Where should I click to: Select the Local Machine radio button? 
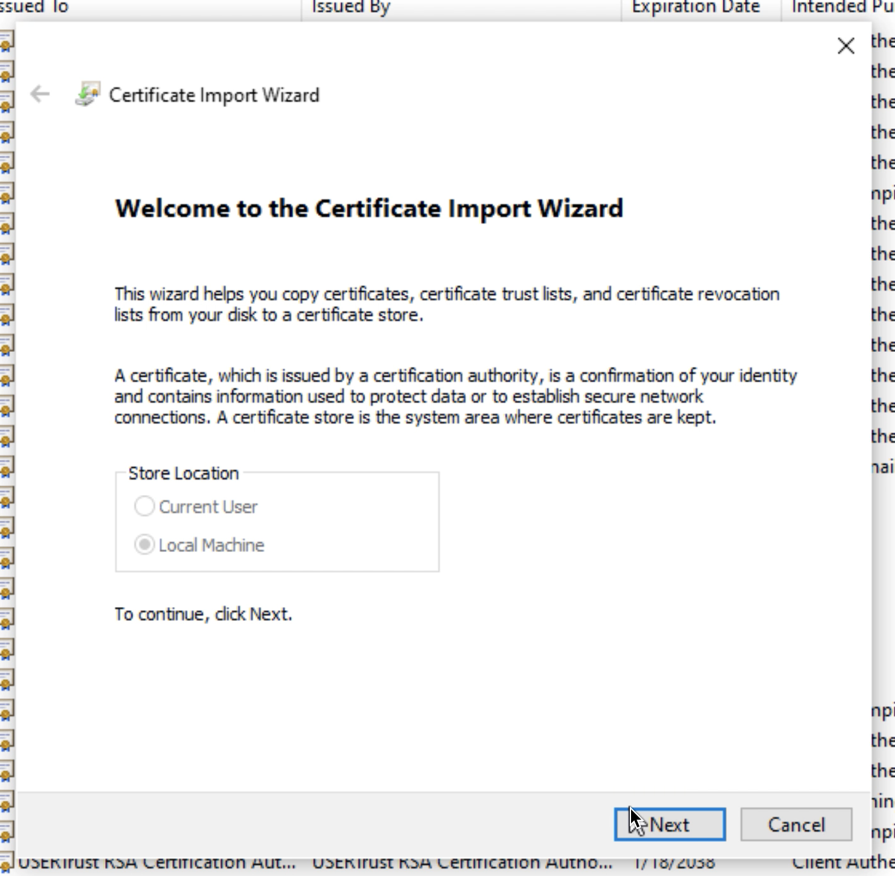pyautogui.click(x=144, y=545)
